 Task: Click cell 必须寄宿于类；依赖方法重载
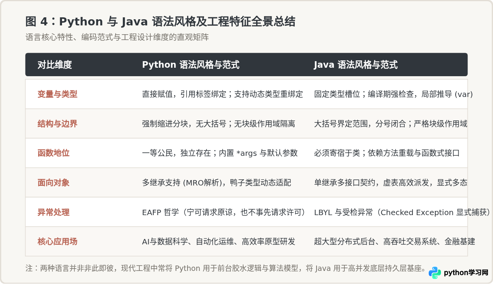pyautogui.click(x=387, y=153)
